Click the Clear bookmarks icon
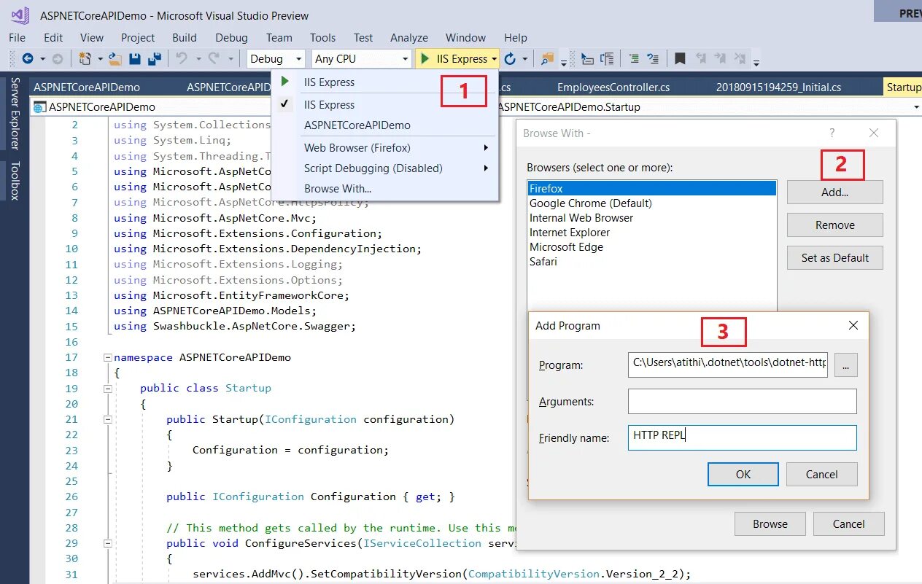 coord(740,59)
